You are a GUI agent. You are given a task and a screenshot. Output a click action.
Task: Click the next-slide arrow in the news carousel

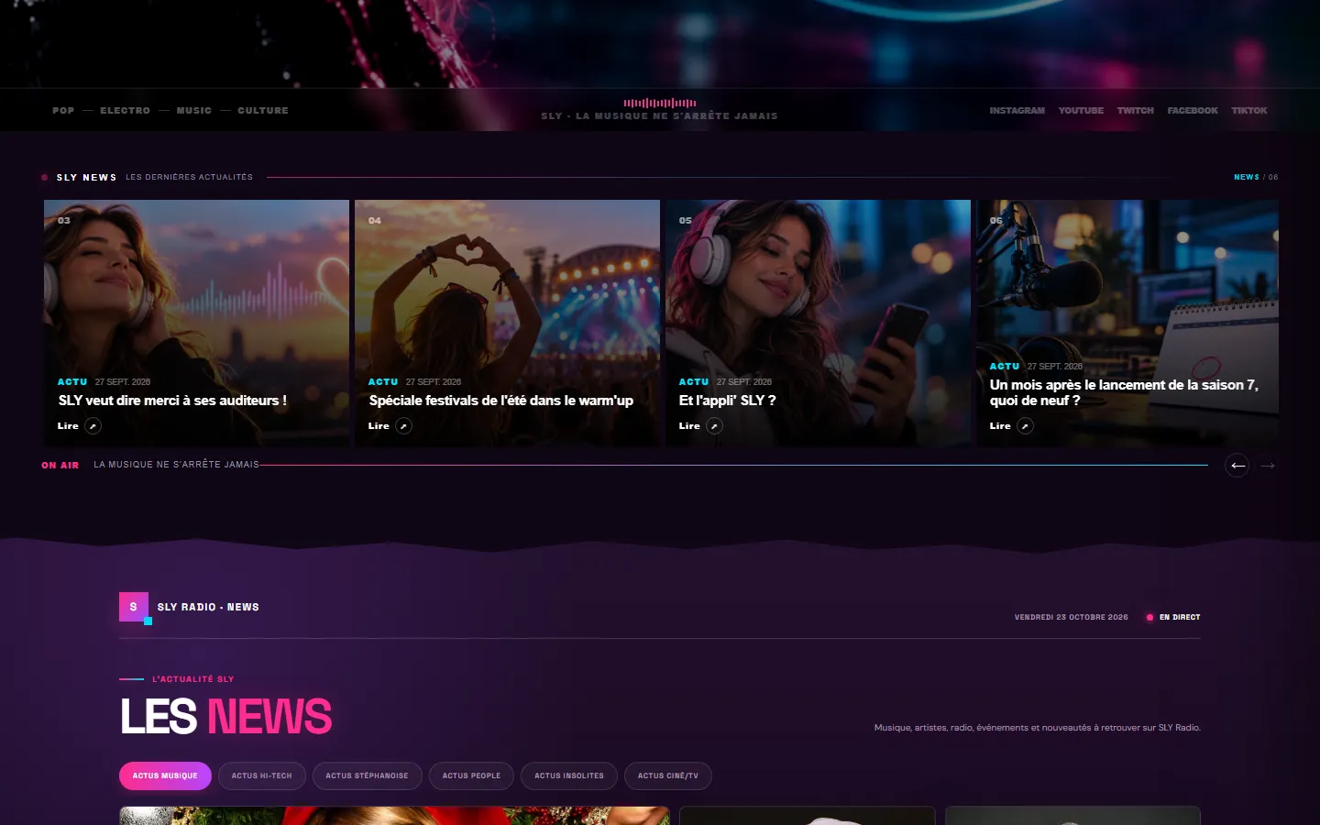point(1268,466)
